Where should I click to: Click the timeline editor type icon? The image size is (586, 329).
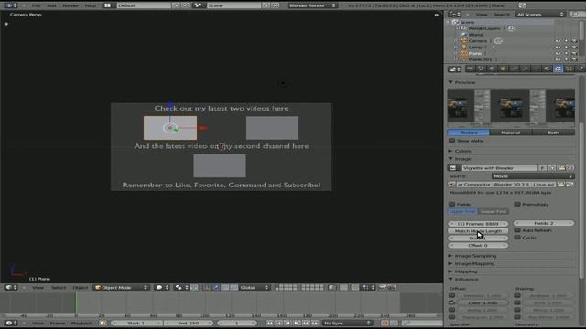click(11, 323)
